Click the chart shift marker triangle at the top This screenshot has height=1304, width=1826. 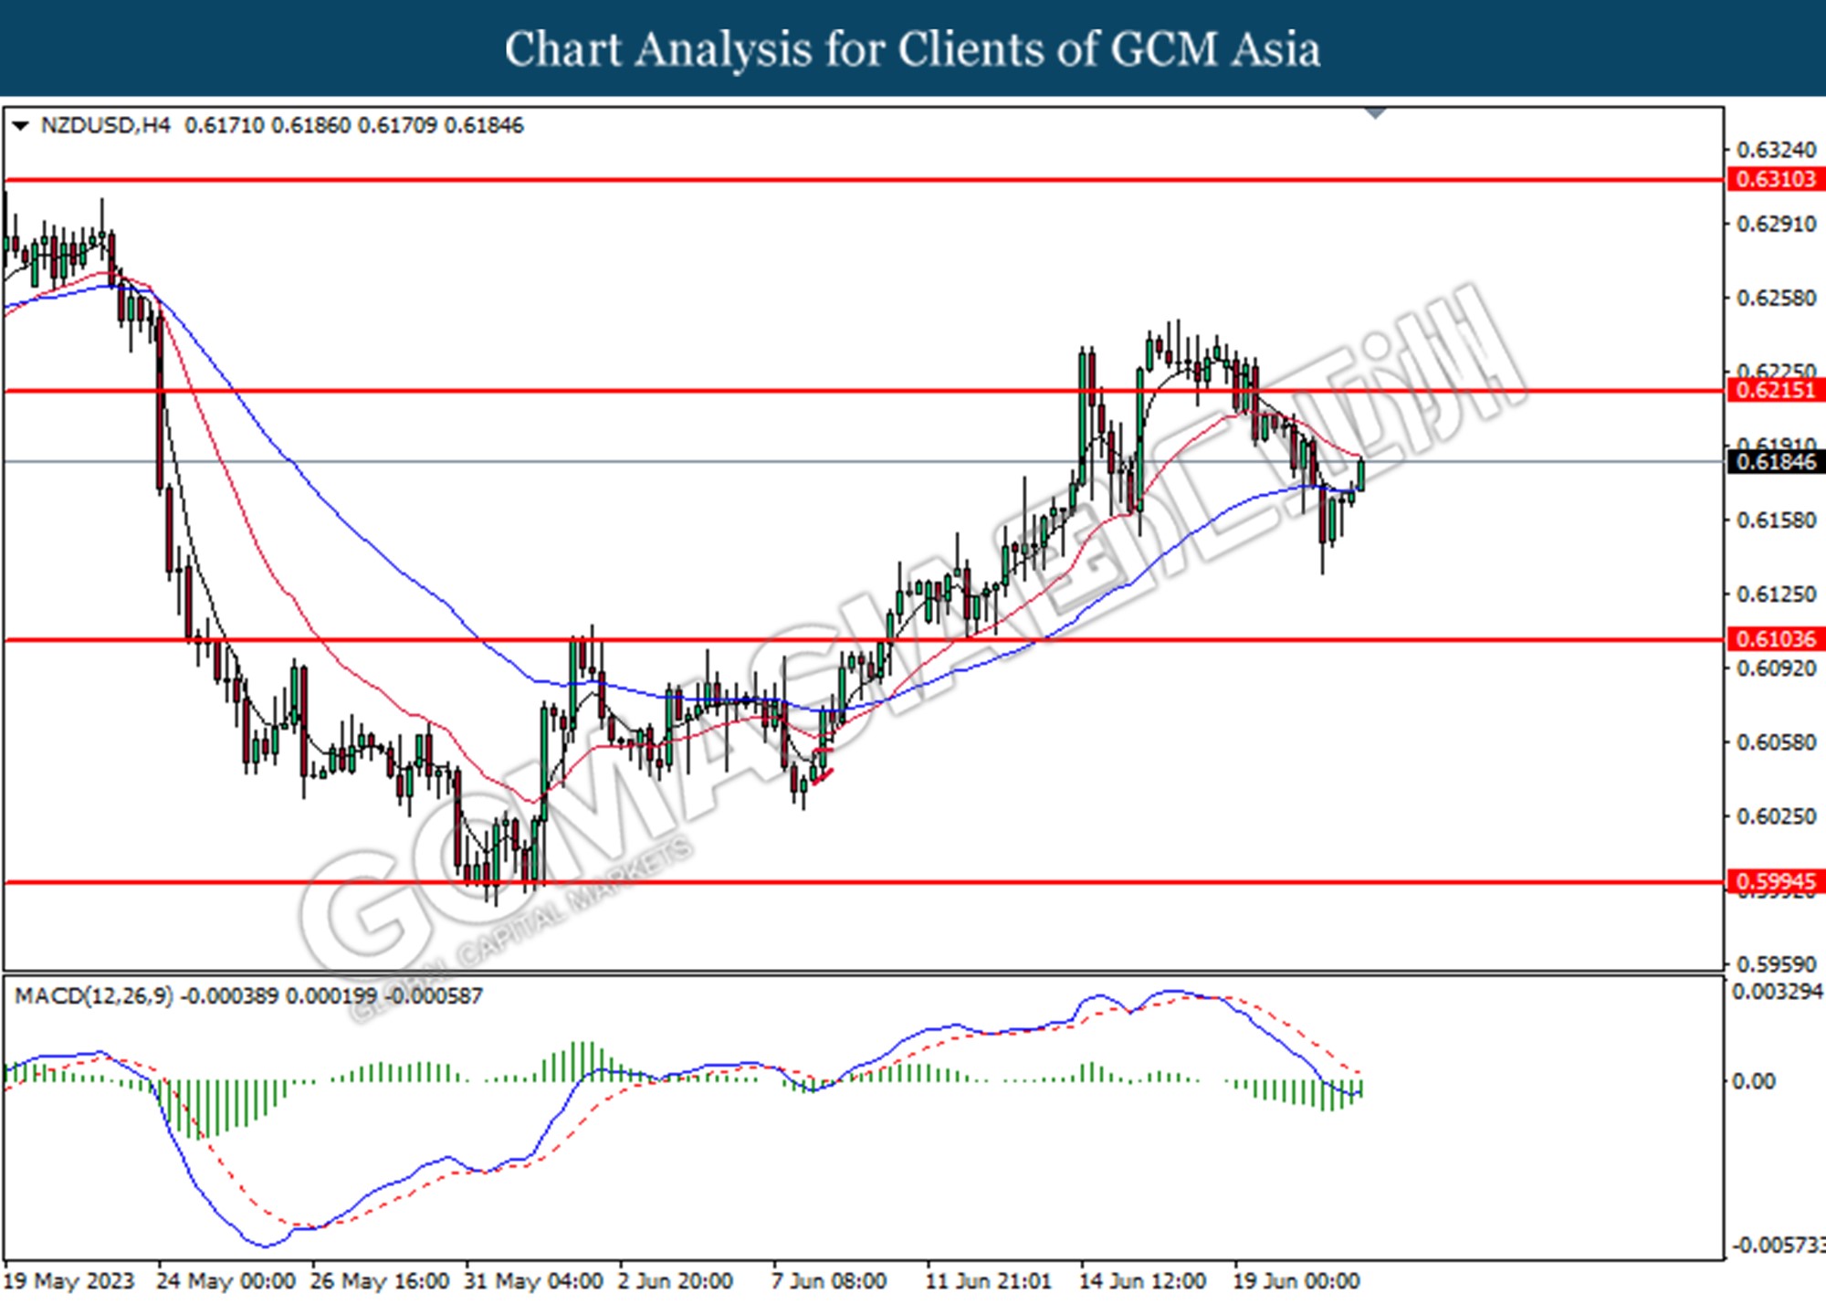tap(1375, 113)
